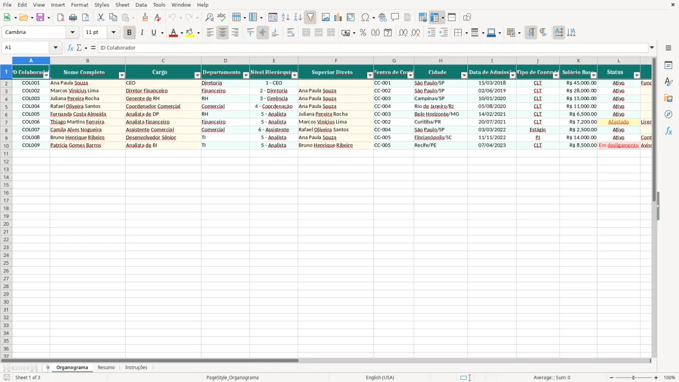Click the background highlight color swatch

(190, 33)
